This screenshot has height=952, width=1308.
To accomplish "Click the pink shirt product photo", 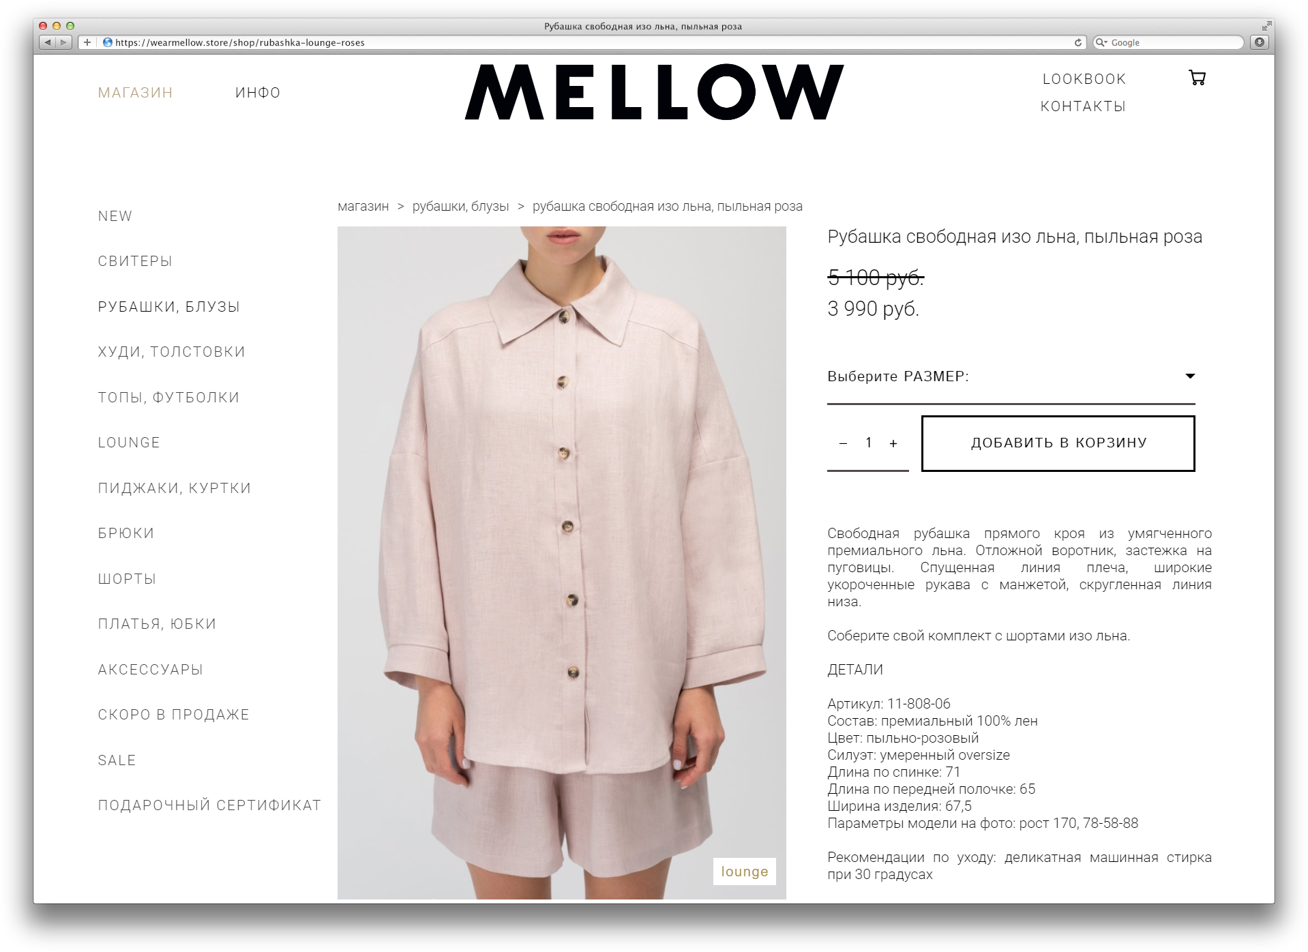I will pyautogui.click(x=561, y=563).
